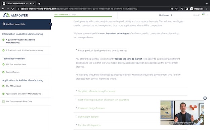The image size is (210, 131).
Task: Click the 100% COMPLETE progress label
Action: tap(61, 14)
